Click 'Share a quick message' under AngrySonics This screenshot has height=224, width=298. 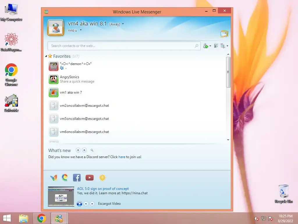pyautogui.click(x=77, y=82)
